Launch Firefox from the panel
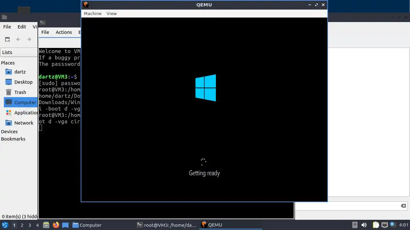 56,225
